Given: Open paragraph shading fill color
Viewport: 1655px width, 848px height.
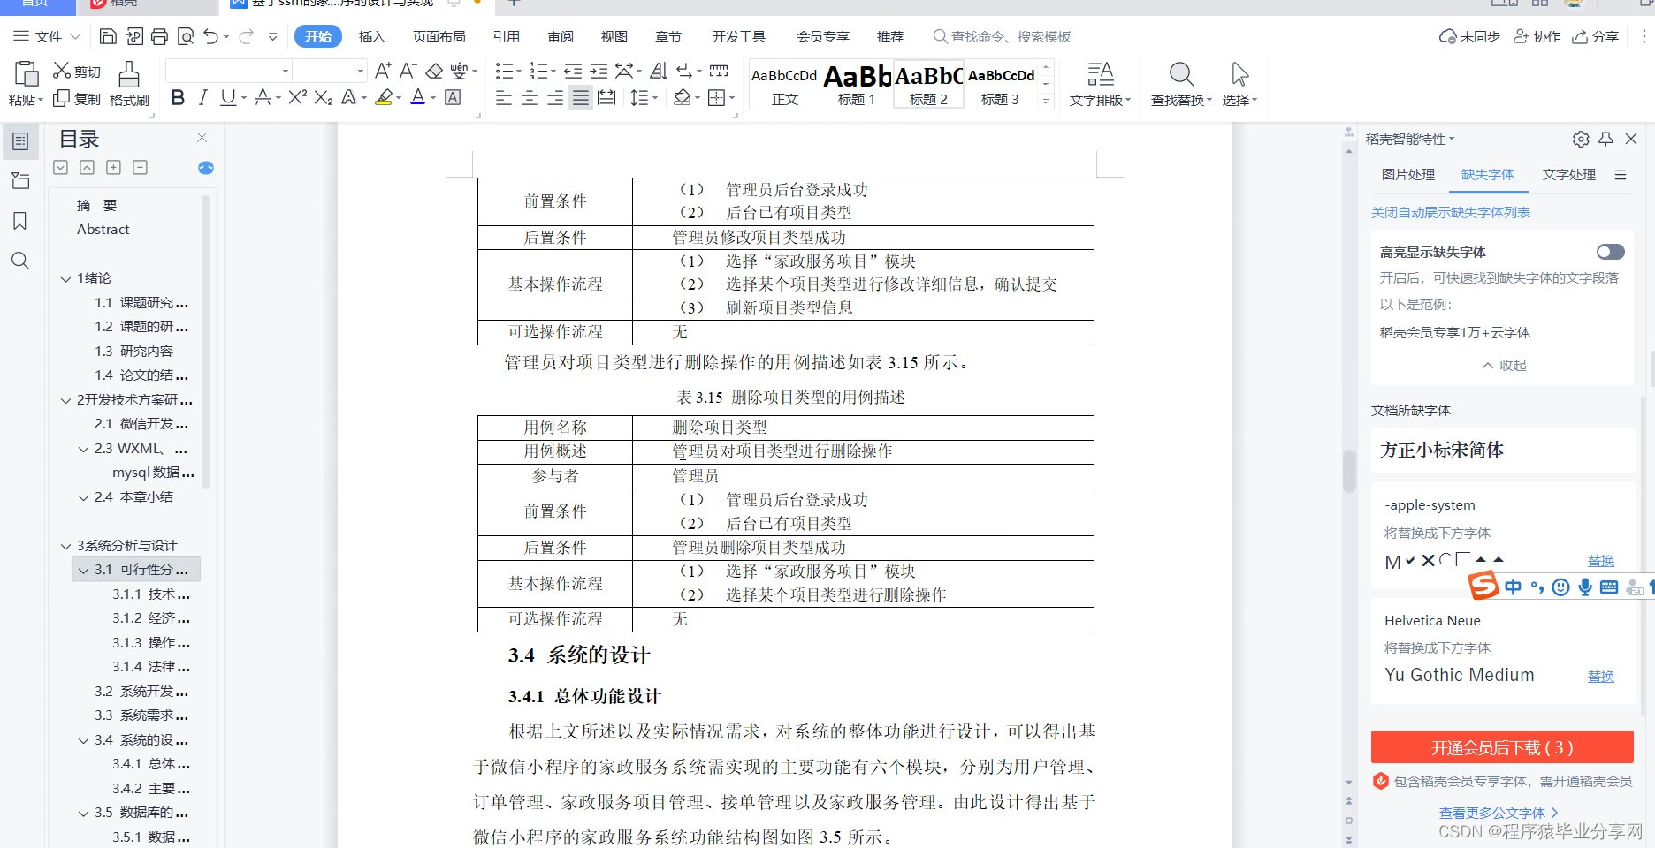Looking at the screenshot, I should click(682, 98).
